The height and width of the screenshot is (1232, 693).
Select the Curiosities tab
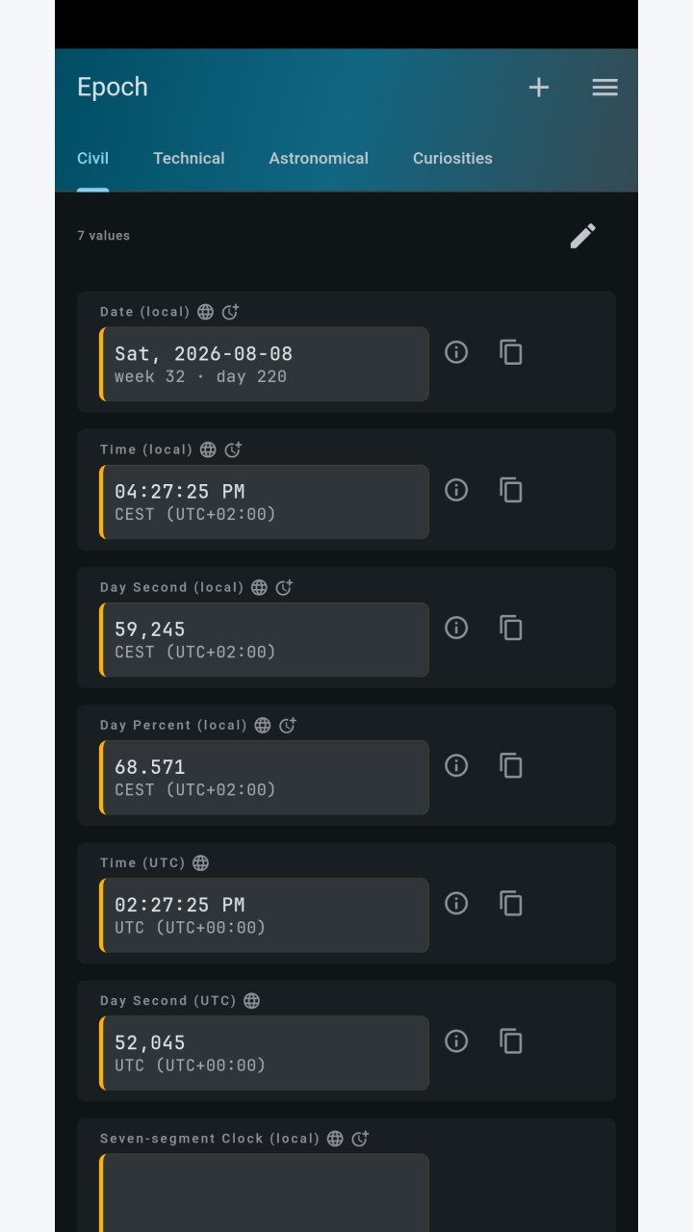pyautogui.click(x=452, y=159)
